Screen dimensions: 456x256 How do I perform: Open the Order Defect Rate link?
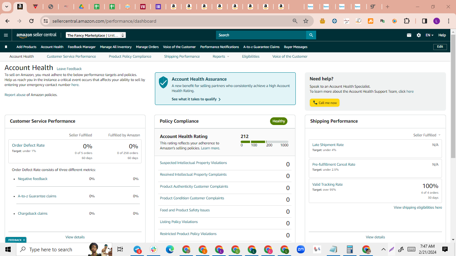(28, 145)
